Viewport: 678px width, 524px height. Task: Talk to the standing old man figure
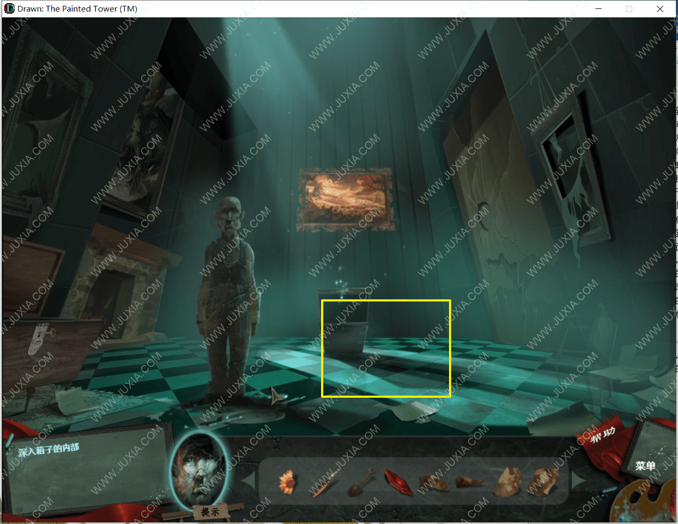(x=227, y=300)
